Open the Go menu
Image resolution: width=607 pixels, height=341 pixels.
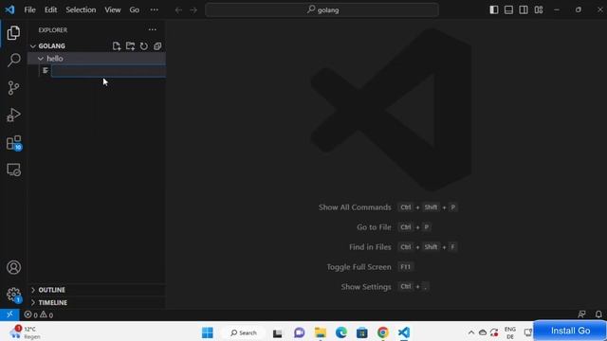coord(135,9)
